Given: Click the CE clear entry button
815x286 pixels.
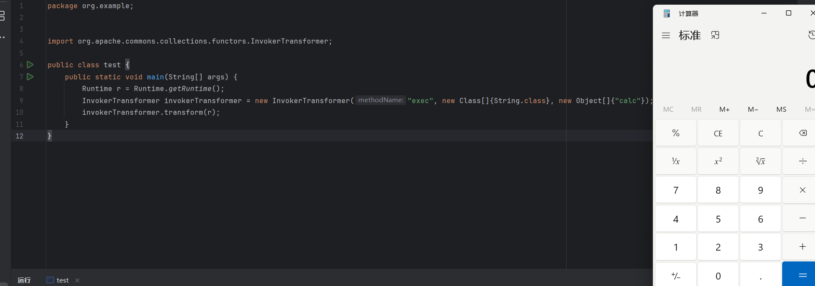Looking at the screenshot, I should coord(718,133).
